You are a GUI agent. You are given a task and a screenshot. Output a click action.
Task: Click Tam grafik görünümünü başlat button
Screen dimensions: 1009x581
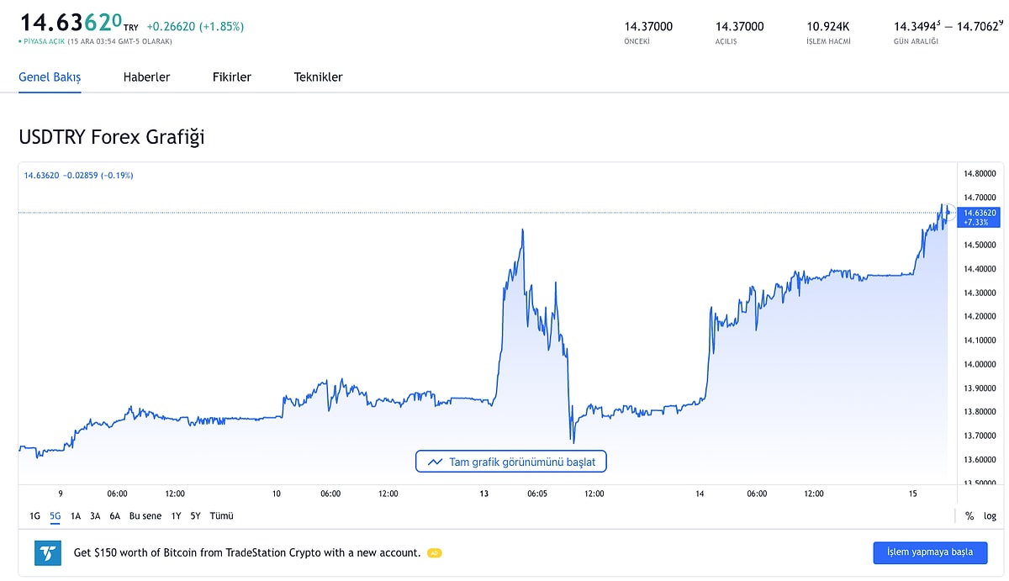[x=510, y=462]
